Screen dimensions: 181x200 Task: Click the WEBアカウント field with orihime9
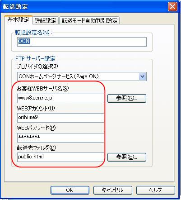coord(60,118)
